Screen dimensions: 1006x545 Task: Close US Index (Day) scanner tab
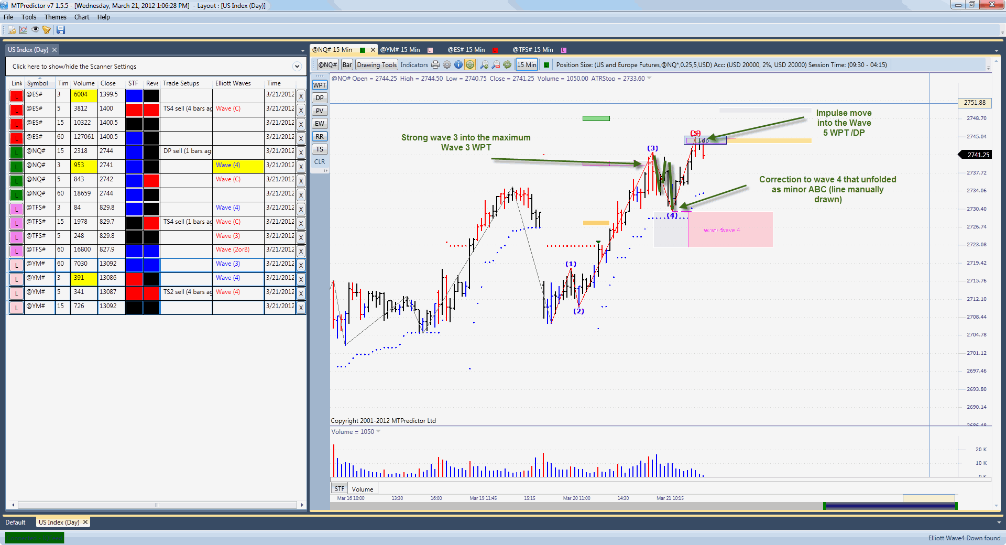pos(54,50)
